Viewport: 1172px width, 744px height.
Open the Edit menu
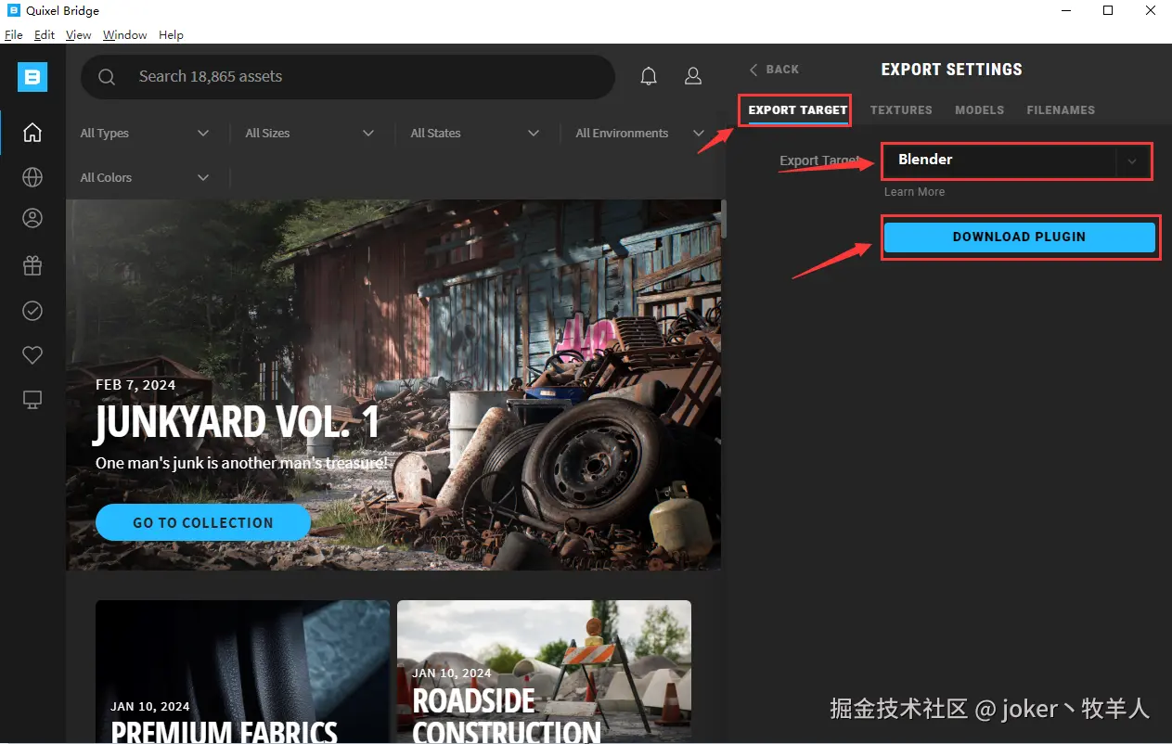coord(45,35)
